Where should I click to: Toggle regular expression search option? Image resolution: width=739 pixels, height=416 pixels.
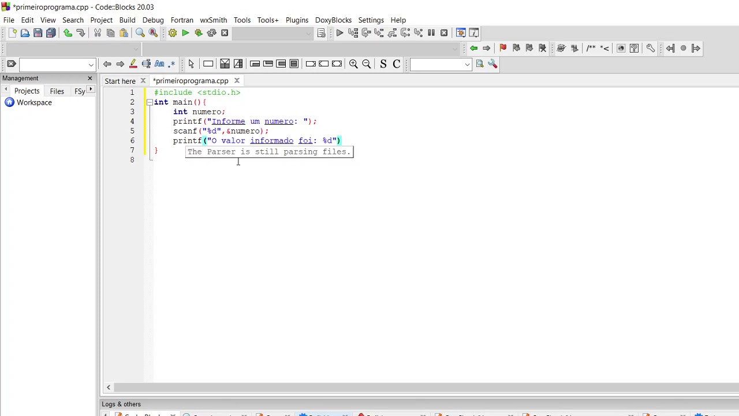(171, 64)
